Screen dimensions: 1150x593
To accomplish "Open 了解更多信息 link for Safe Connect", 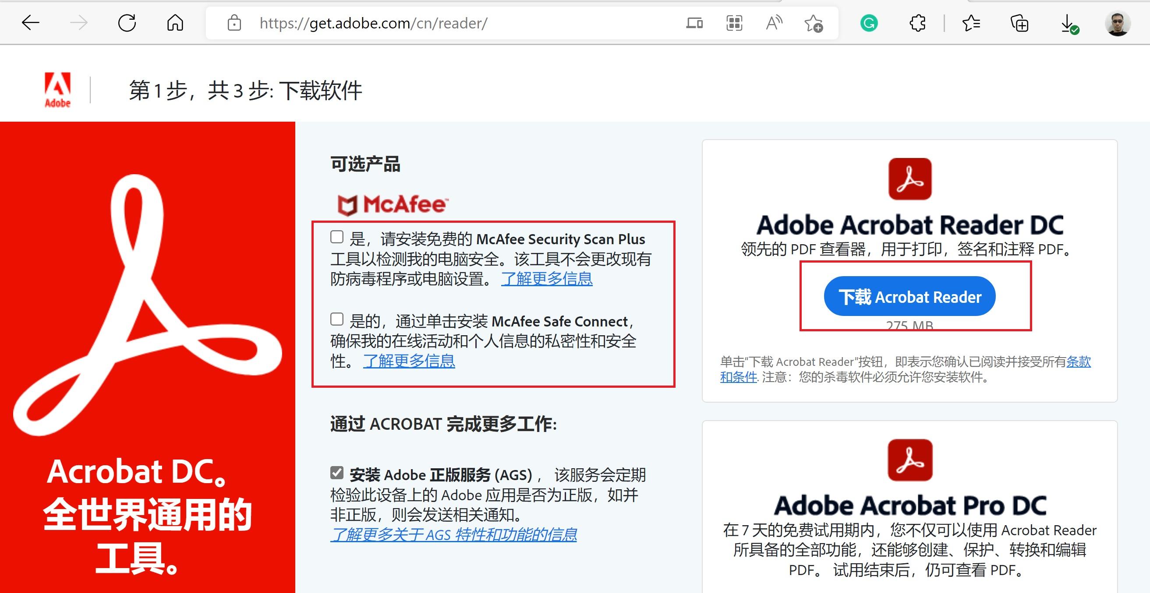I will [x=409, y=361].
